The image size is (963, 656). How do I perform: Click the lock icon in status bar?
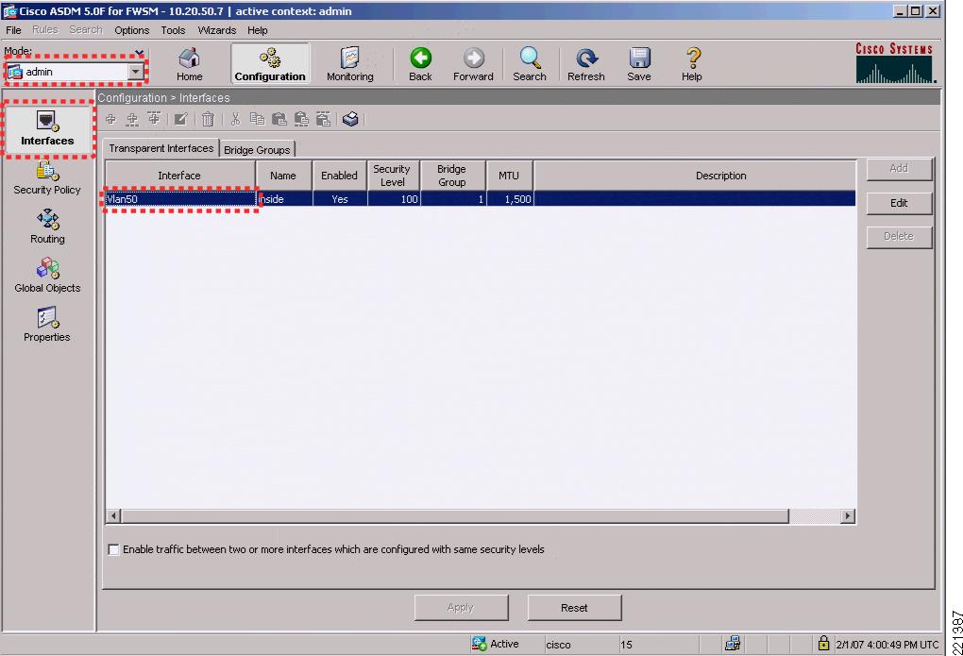(x=823, y=643)
